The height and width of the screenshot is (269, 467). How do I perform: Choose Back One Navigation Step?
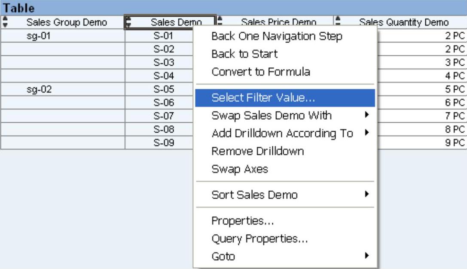point(277,37)
